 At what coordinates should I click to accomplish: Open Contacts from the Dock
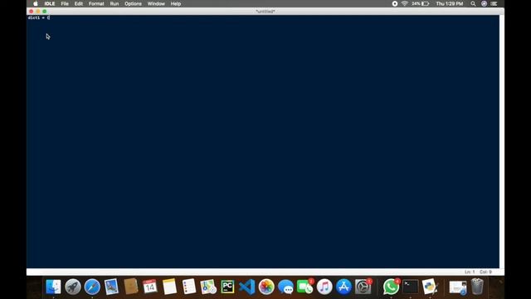pyautogui.click(x=131, y=287)
